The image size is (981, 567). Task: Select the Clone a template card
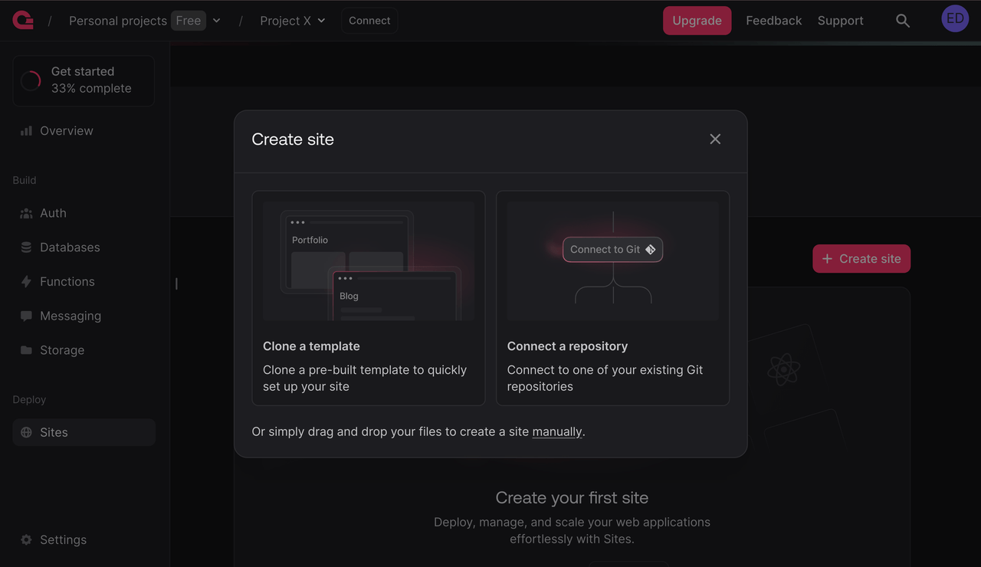point(368,298)
